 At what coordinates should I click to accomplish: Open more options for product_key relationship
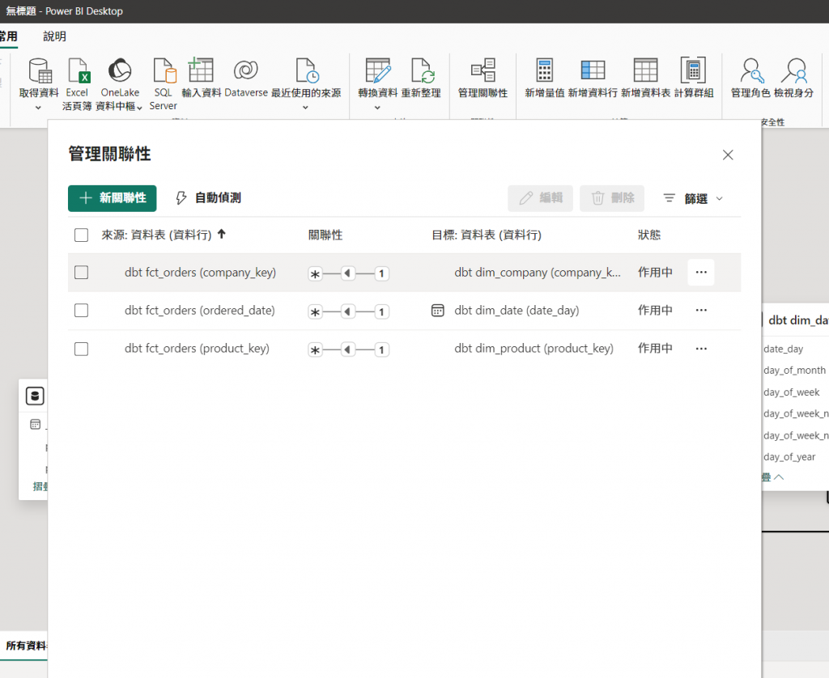point(701,349)
